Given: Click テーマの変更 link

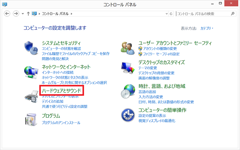Looking at the screenshot, I should point(148,68).
